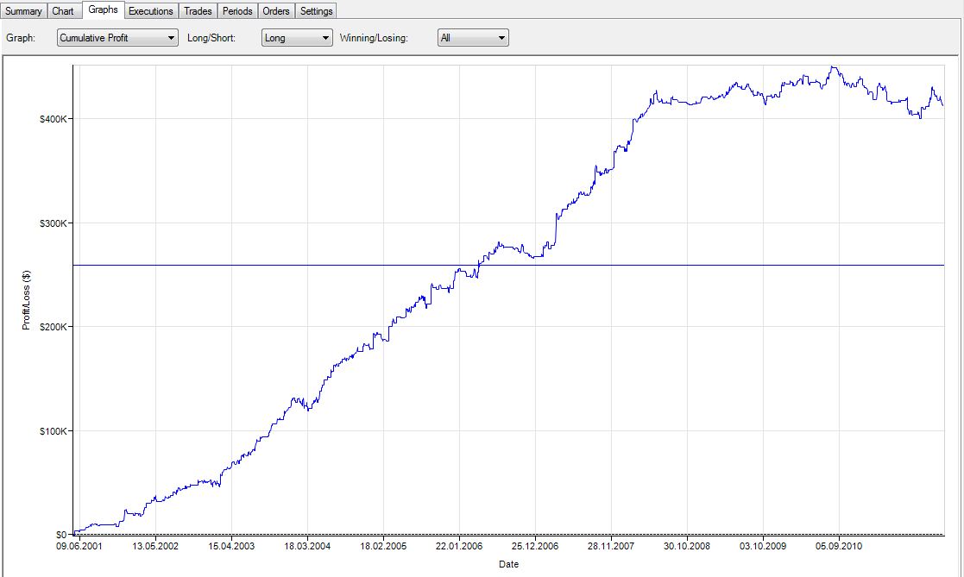Click the Date axis title below chart

tap(508, 565)
